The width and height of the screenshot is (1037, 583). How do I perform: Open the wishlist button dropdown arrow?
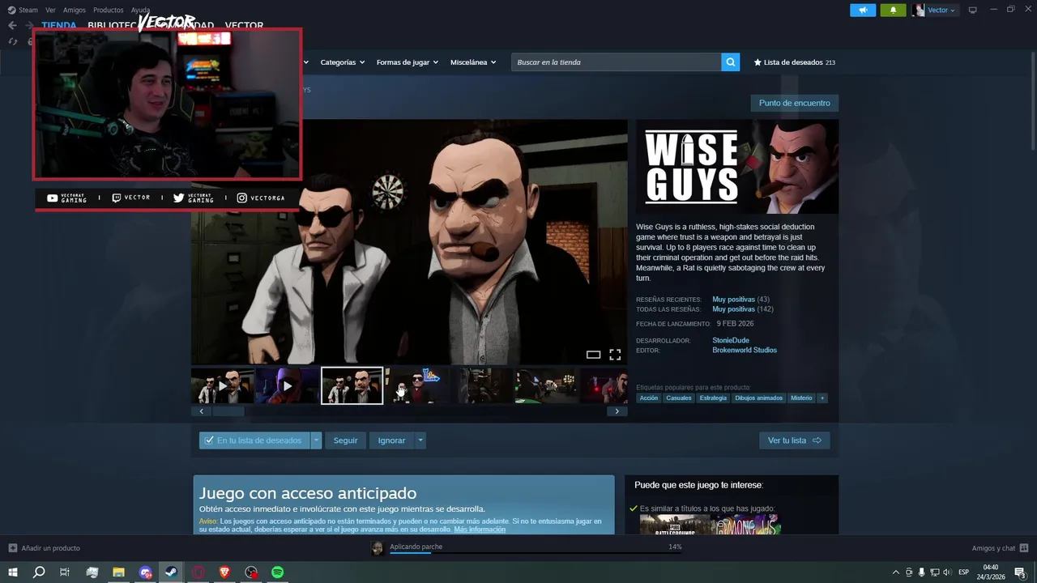(316, 440)
